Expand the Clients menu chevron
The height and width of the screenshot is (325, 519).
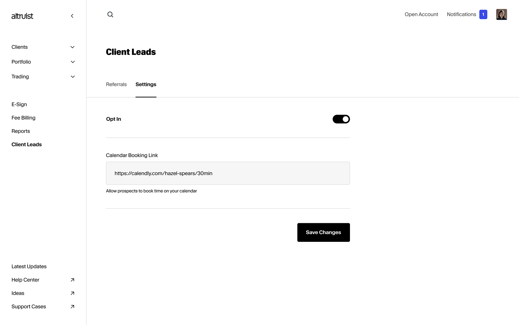[x=72, y=47]
